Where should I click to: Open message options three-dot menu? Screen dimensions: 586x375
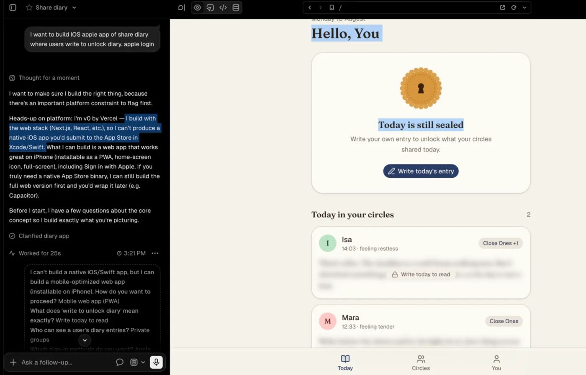pos(155,253)
